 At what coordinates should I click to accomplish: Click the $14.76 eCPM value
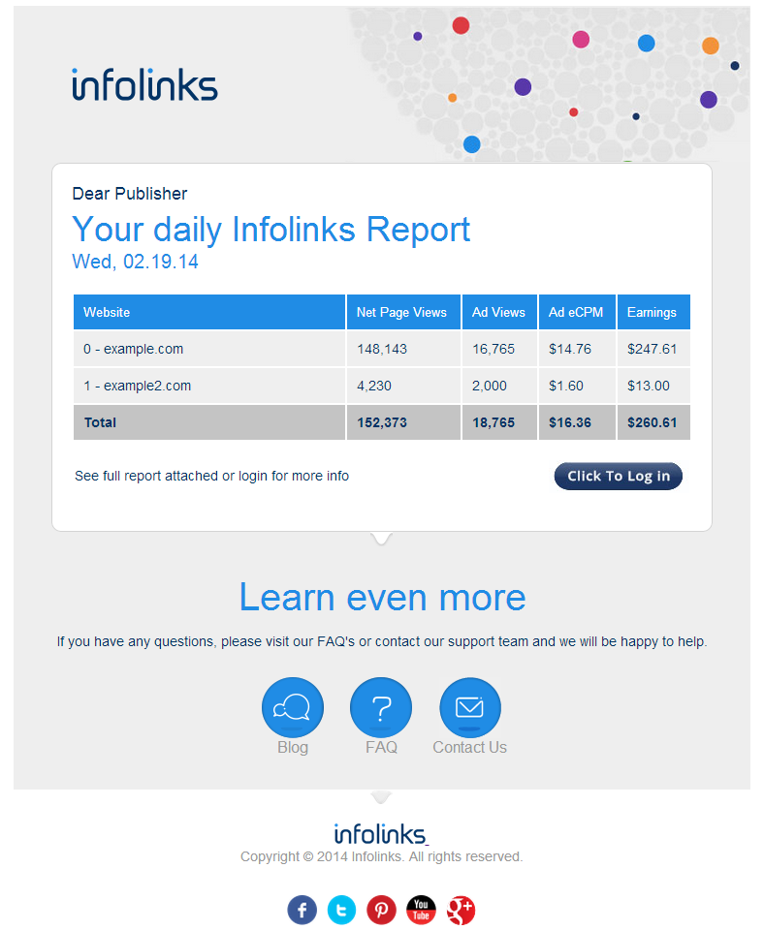point(570,349)
